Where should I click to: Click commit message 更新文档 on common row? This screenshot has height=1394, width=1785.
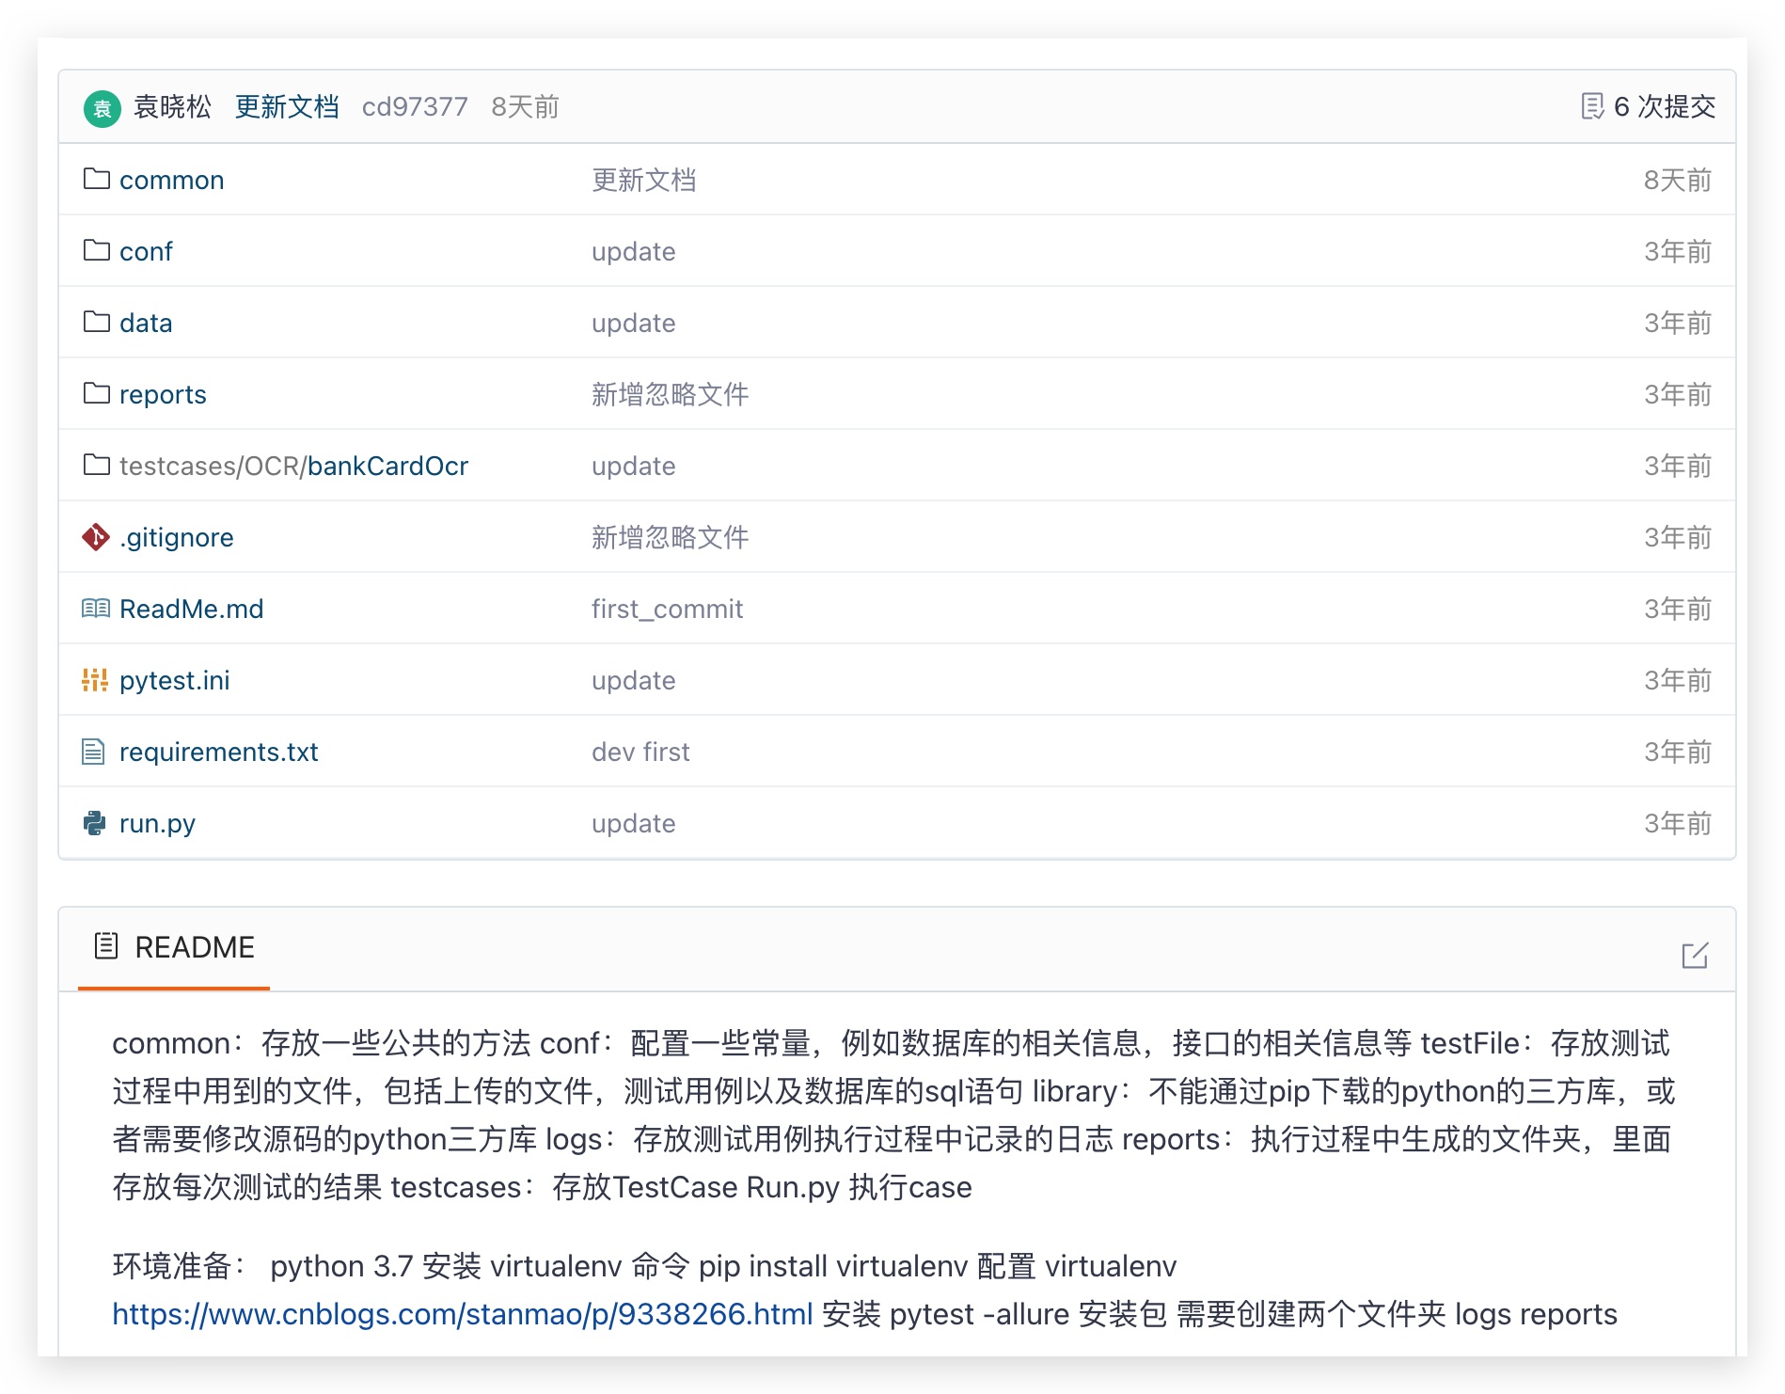(643, 180)
